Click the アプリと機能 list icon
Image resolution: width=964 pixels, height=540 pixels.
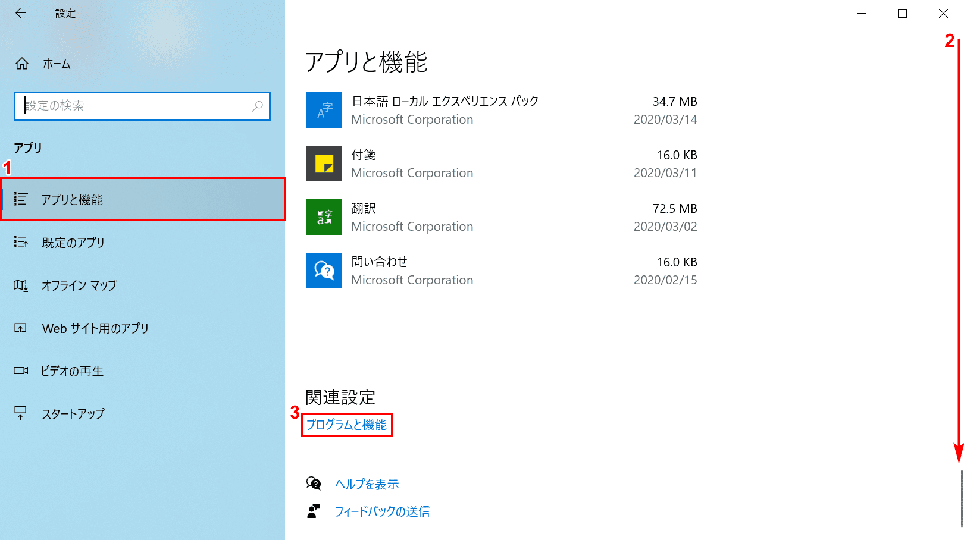point(21,199)
